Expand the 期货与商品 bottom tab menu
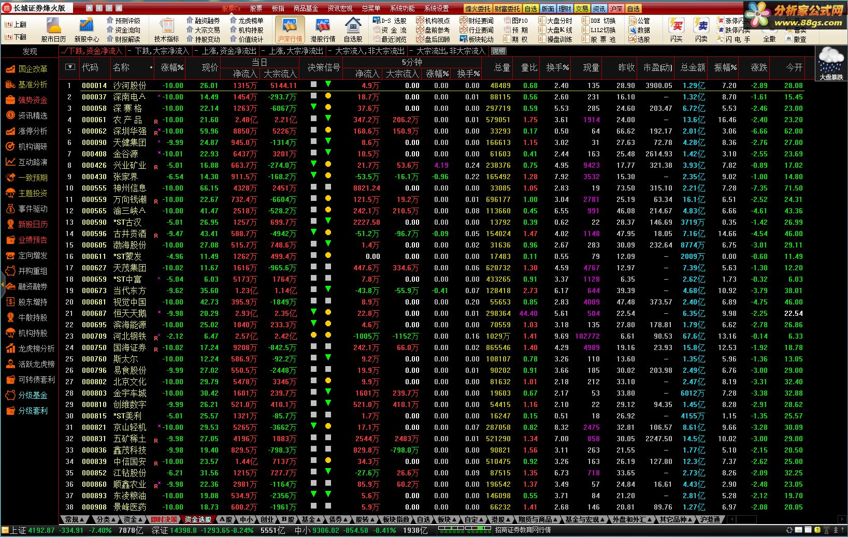Image resolution: width=848 pixels, height=537 pixels. (x=538, y=519)
